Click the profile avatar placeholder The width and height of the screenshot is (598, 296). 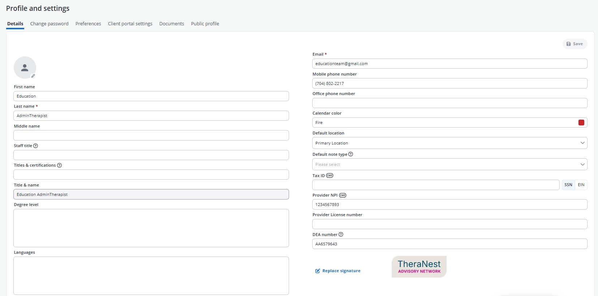pyautogui.click(x=25, y=68)
